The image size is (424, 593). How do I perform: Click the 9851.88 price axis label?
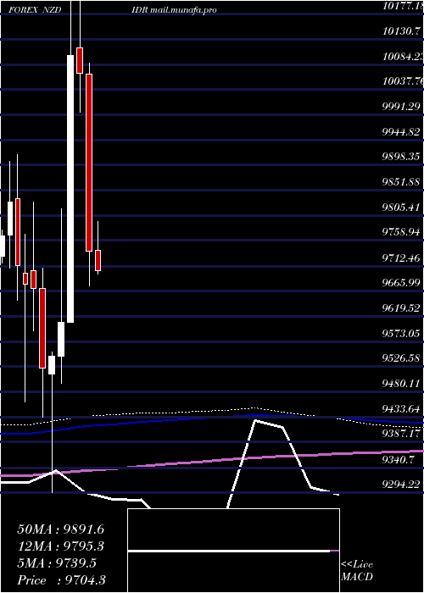(x=401, y=182)
